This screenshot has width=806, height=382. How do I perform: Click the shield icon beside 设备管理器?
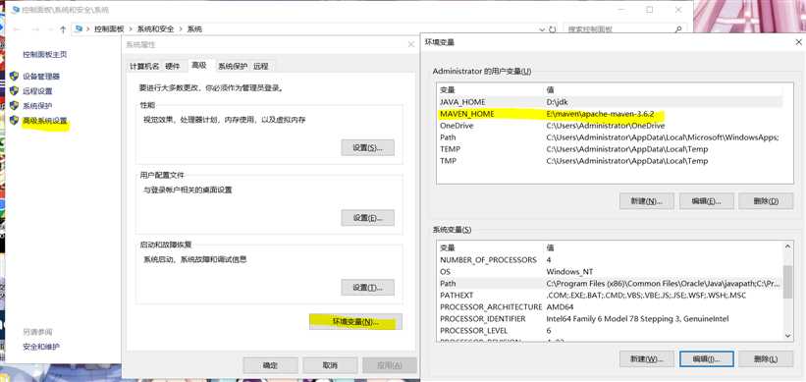[x=15, y=76]
